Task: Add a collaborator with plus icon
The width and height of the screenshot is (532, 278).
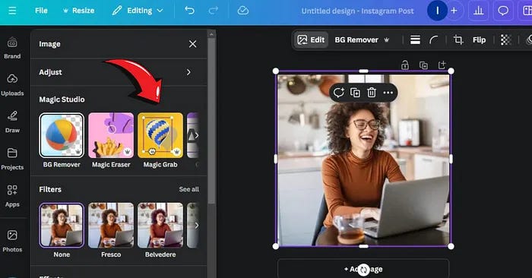Action: coord(454,11)
